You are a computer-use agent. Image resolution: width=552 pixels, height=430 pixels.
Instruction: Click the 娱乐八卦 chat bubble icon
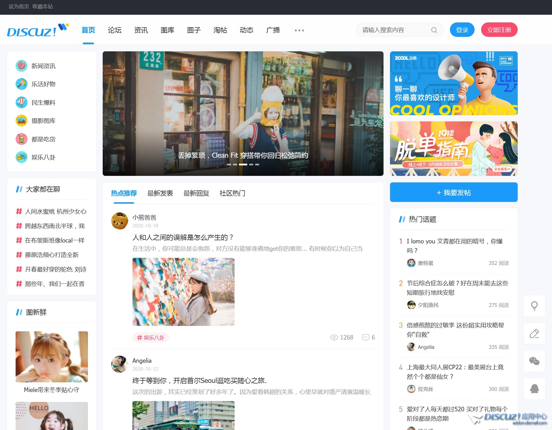[x=22, y=157]
